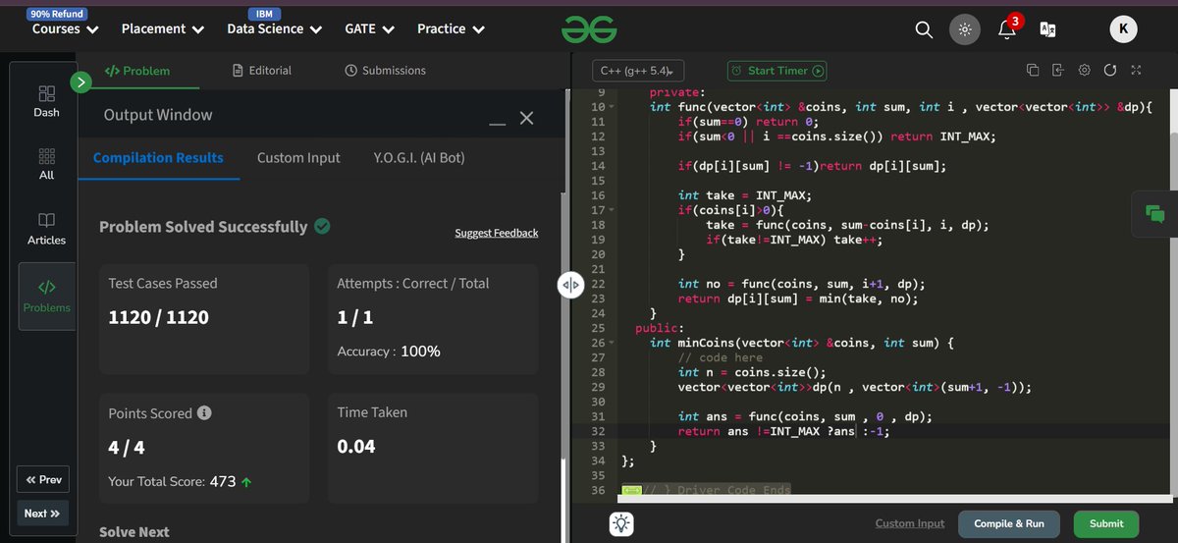Click the Submit button

tap(1106, 523)
